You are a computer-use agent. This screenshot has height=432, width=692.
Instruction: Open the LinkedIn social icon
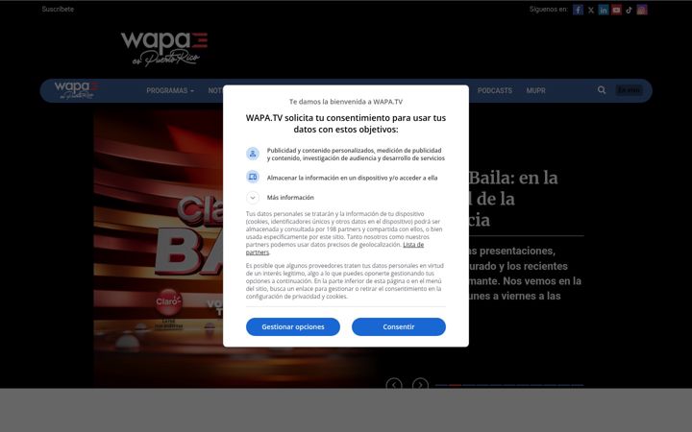(604, 10)
